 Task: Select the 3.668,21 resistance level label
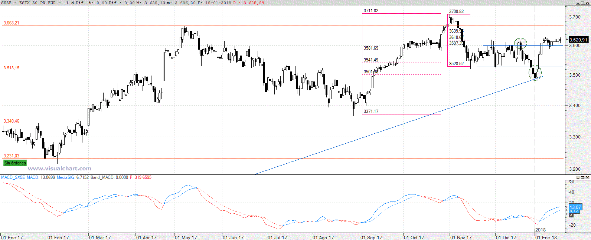pyautogui.click(x=11, y=23)
